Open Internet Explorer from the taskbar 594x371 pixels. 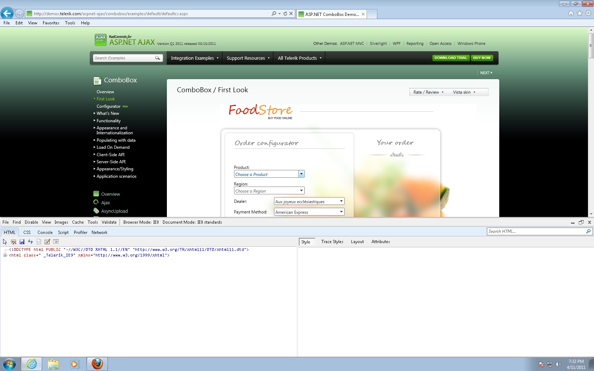[31, 364]
